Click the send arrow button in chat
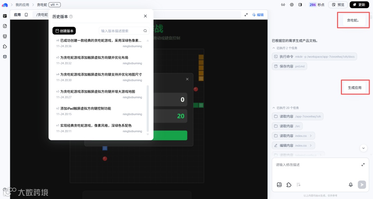 pos(362,185)
